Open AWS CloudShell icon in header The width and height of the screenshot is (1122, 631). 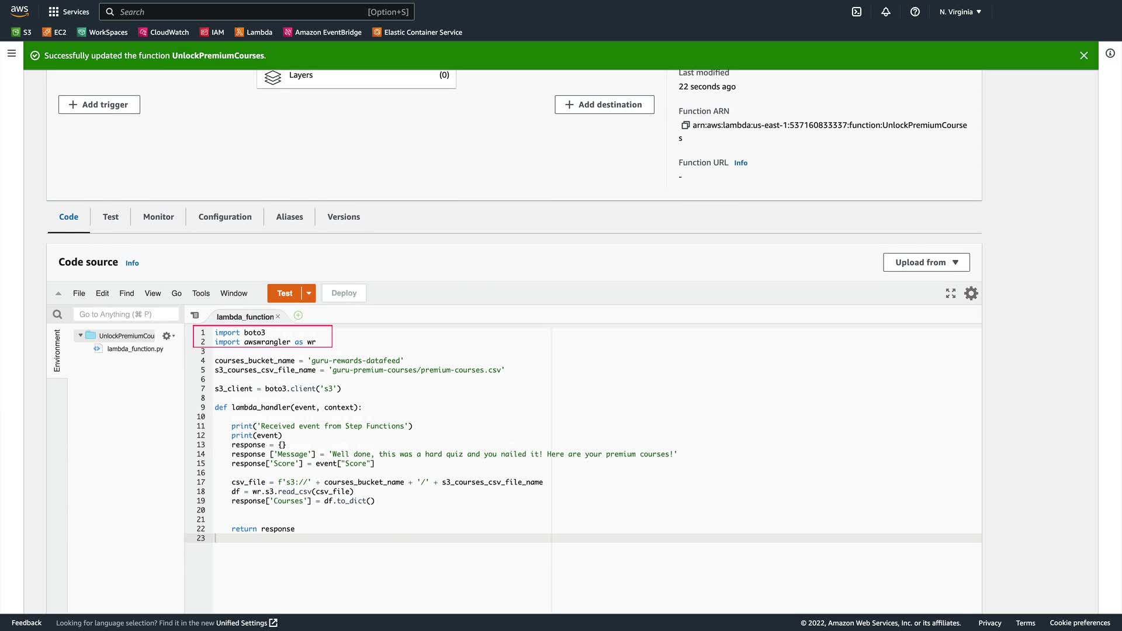(857, 12)
